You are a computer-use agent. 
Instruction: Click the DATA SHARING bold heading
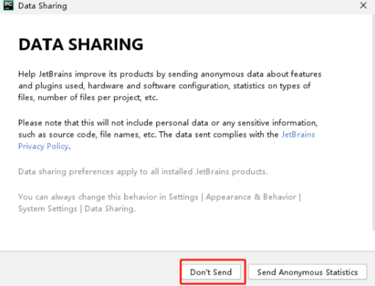point(81,44)
